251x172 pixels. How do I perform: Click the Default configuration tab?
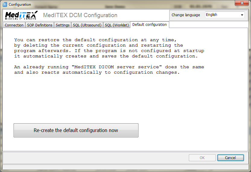tap(150, 25)
